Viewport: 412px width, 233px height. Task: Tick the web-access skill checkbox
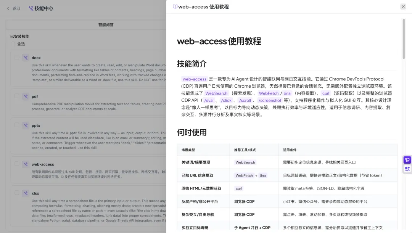coord(17,164)
